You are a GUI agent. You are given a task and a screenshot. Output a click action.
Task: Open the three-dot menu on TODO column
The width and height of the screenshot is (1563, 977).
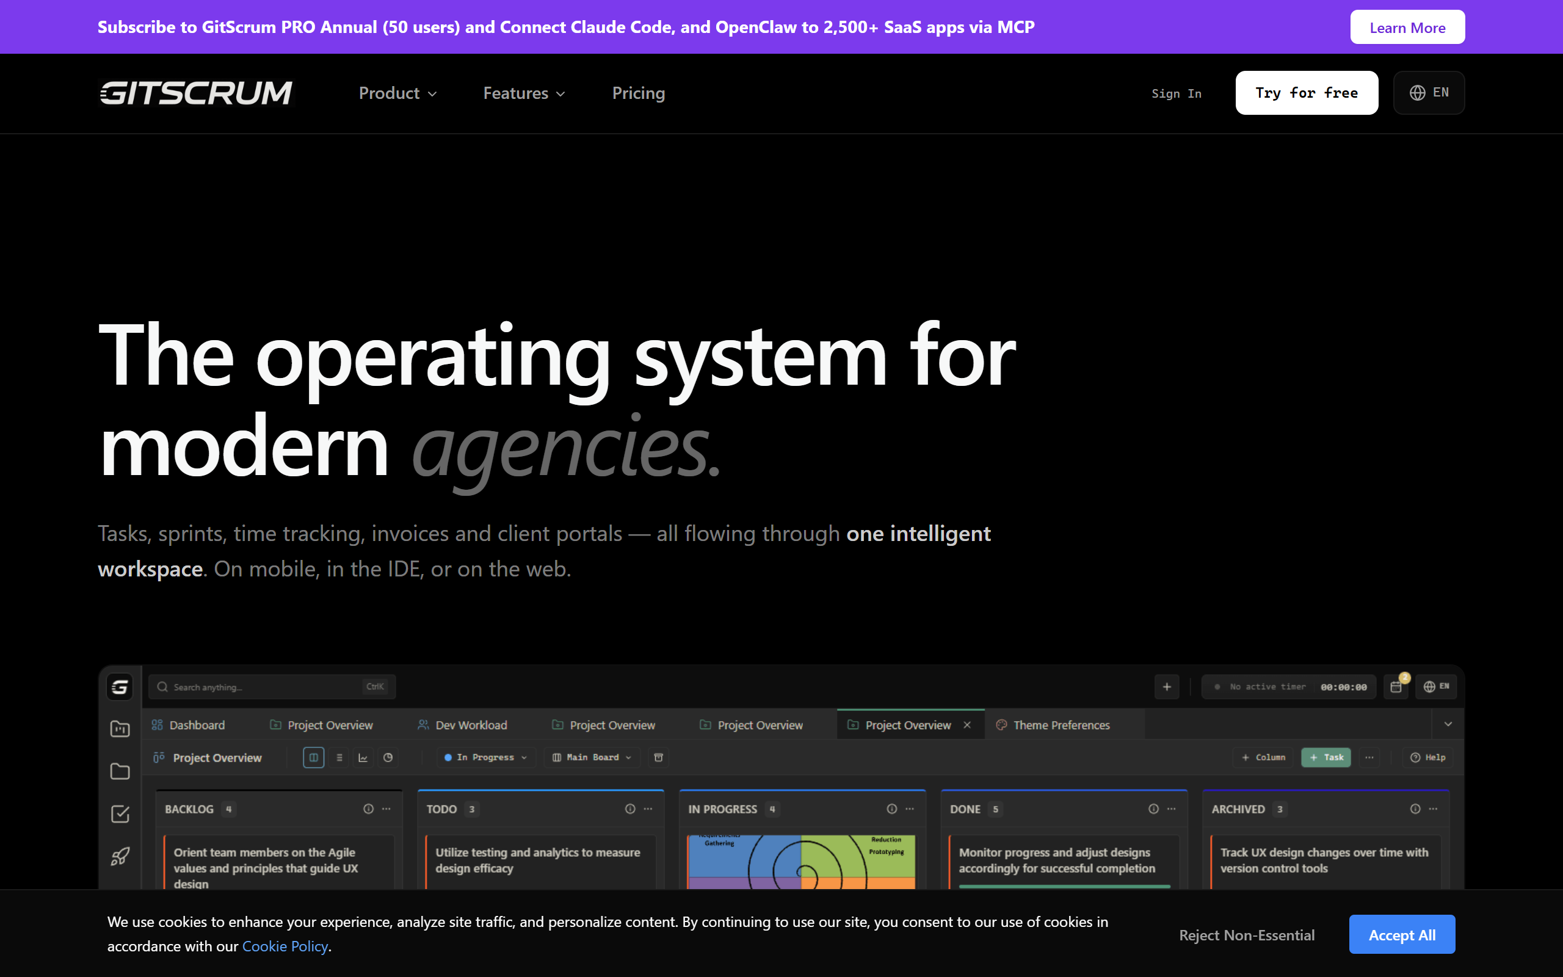pos(648,809)
